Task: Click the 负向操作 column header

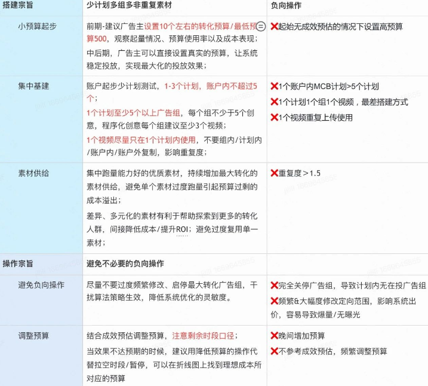Action: coord(286,5)
